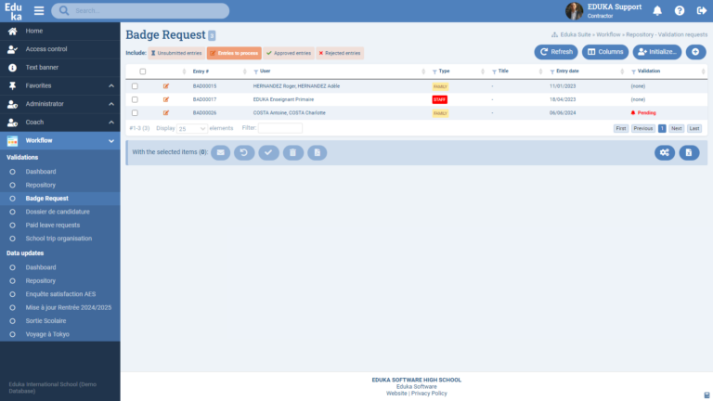Toggle the hamburger sidebar menu
The image size is (713, 401).
tap(39, 11)
